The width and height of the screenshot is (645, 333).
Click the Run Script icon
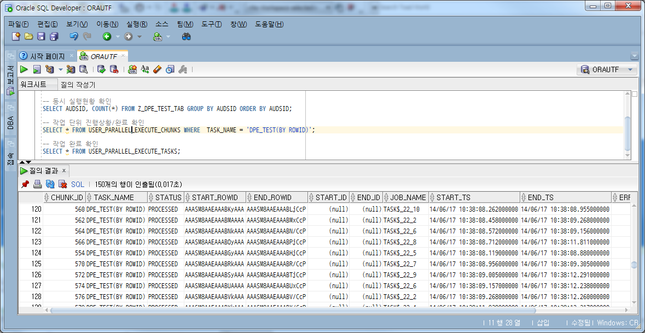tap(37, 69)
